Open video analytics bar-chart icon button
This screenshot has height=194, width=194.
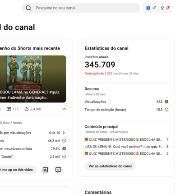pyautogui.click(x=45, y=170)
